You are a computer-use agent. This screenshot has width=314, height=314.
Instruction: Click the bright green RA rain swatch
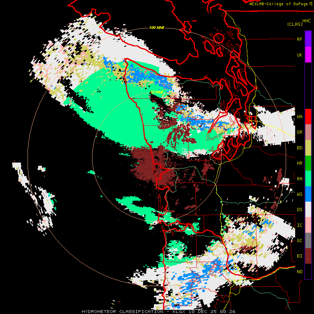308,179
